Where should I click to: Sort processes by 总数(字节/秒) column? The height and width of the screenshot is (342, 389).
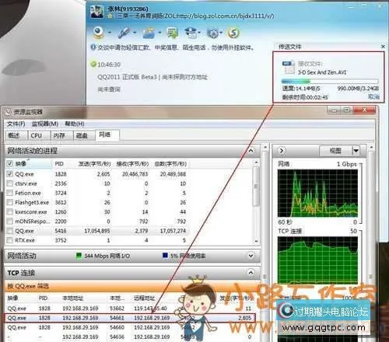[170, 164]
